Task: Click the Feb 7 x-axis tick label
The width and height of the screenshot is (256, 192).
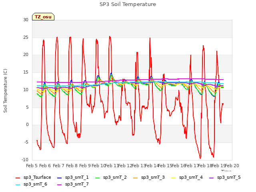Action: point(58,166)
